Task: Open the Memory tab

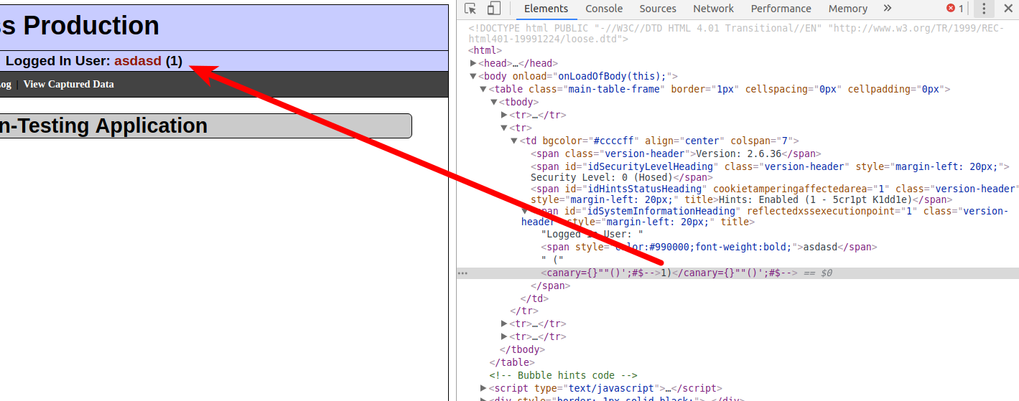Action: 847,9
